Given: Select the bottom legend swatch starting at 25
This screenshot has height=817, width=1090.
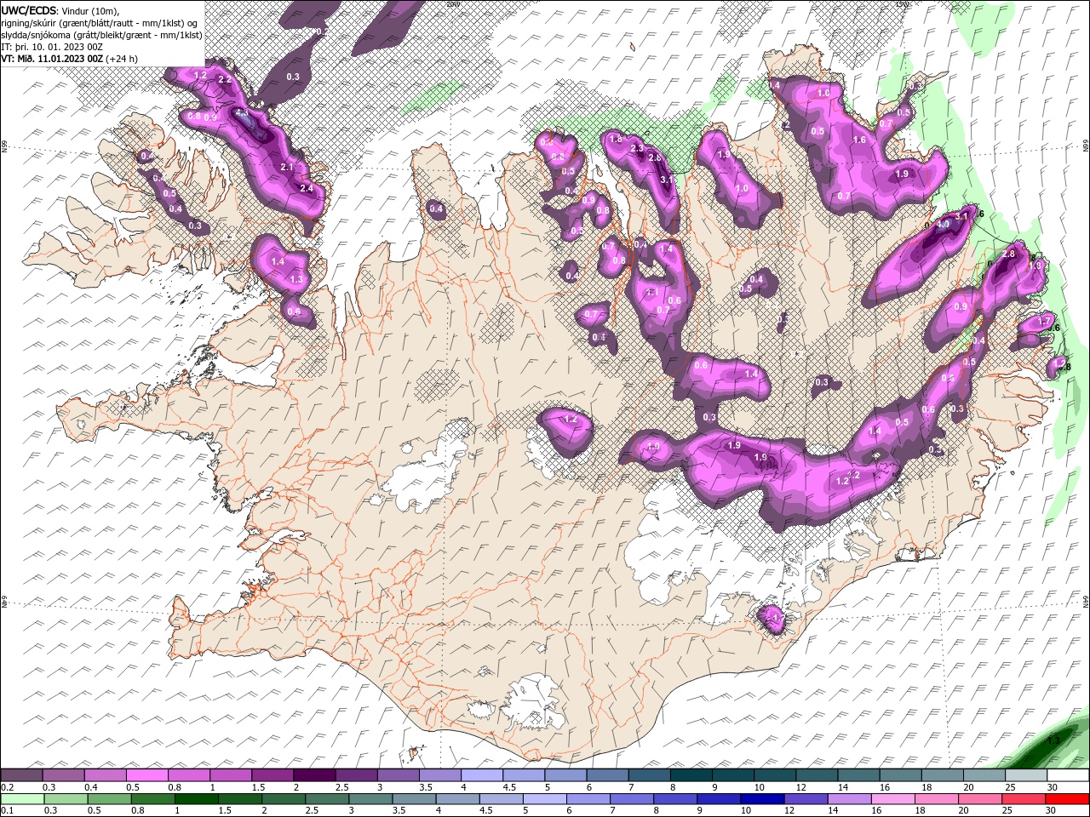Looking at the screenshot, I should 1024,799.
